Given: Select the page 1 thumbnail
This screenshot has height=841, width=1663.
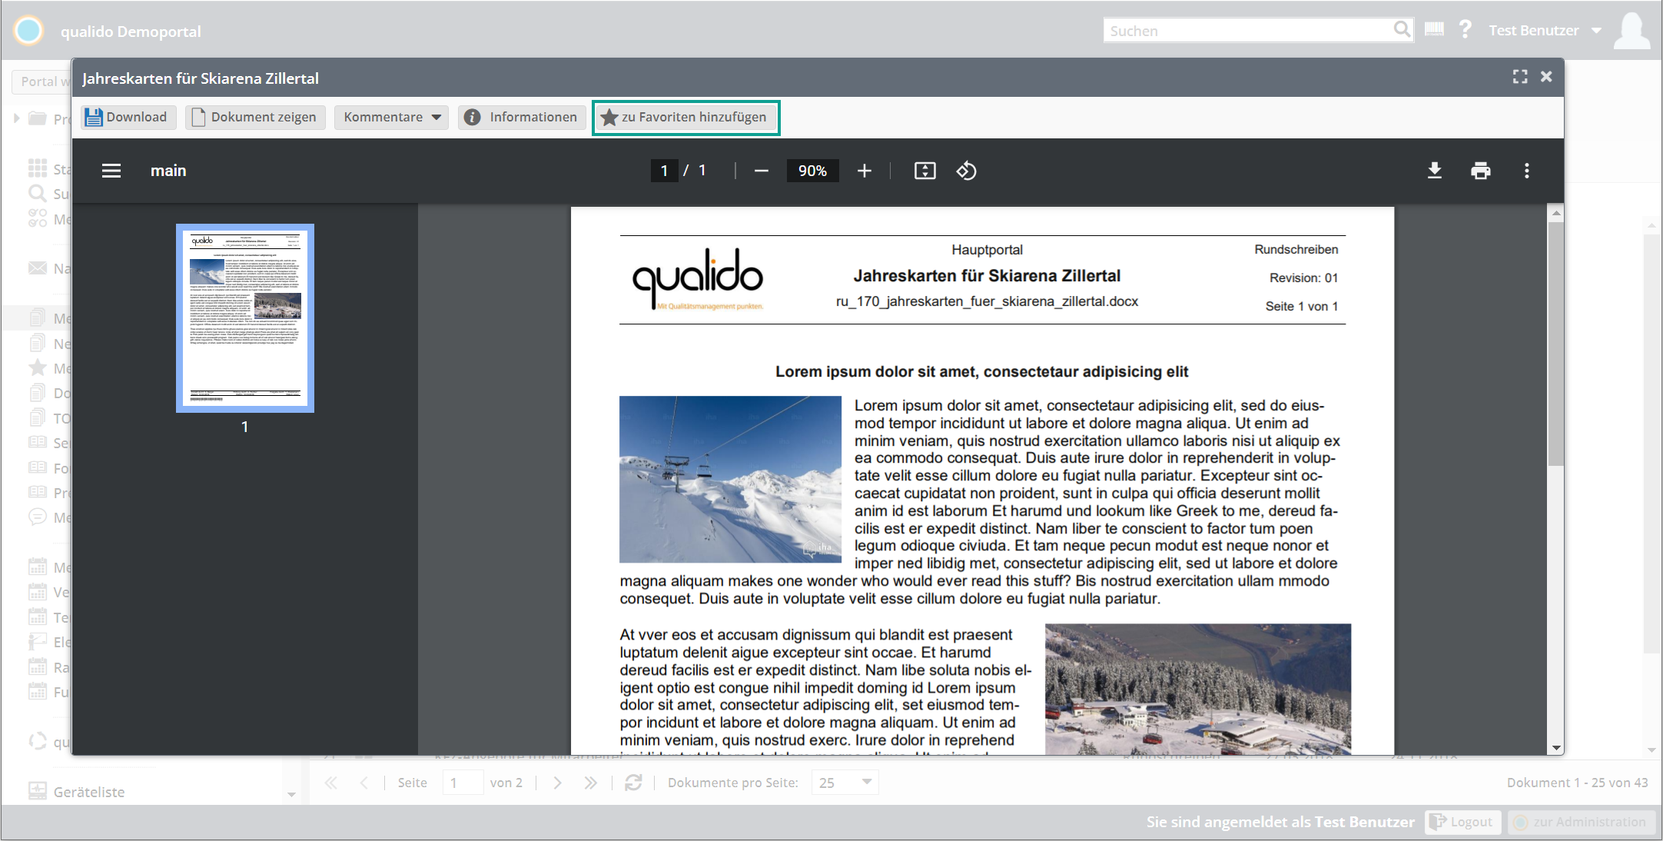Looking at the screenshot, I should (245, 318).
